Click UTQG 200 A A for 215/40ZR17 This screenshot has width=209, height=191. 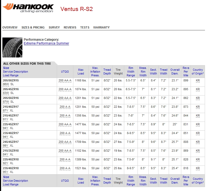65,107
